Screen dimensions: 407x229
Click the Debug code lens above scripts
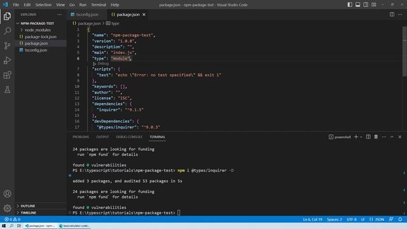click(103, 64)
